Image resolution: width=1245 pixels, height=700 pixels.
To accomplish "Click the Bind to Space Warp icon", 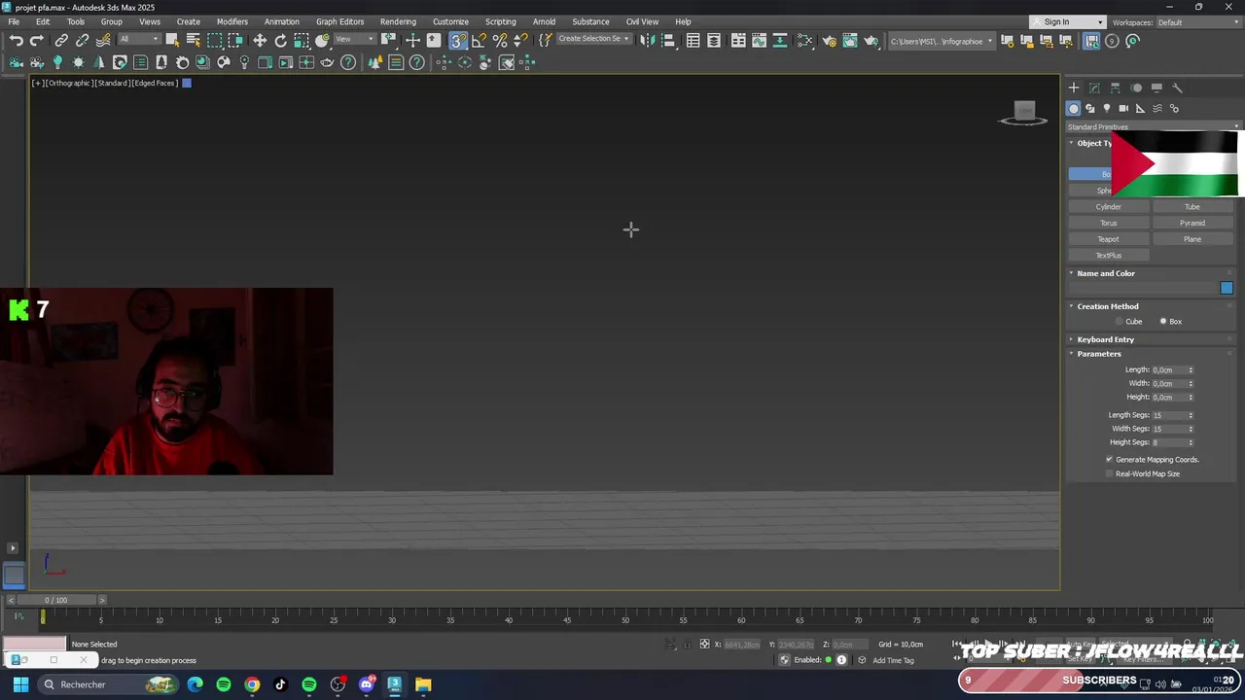I will [103, 41].
